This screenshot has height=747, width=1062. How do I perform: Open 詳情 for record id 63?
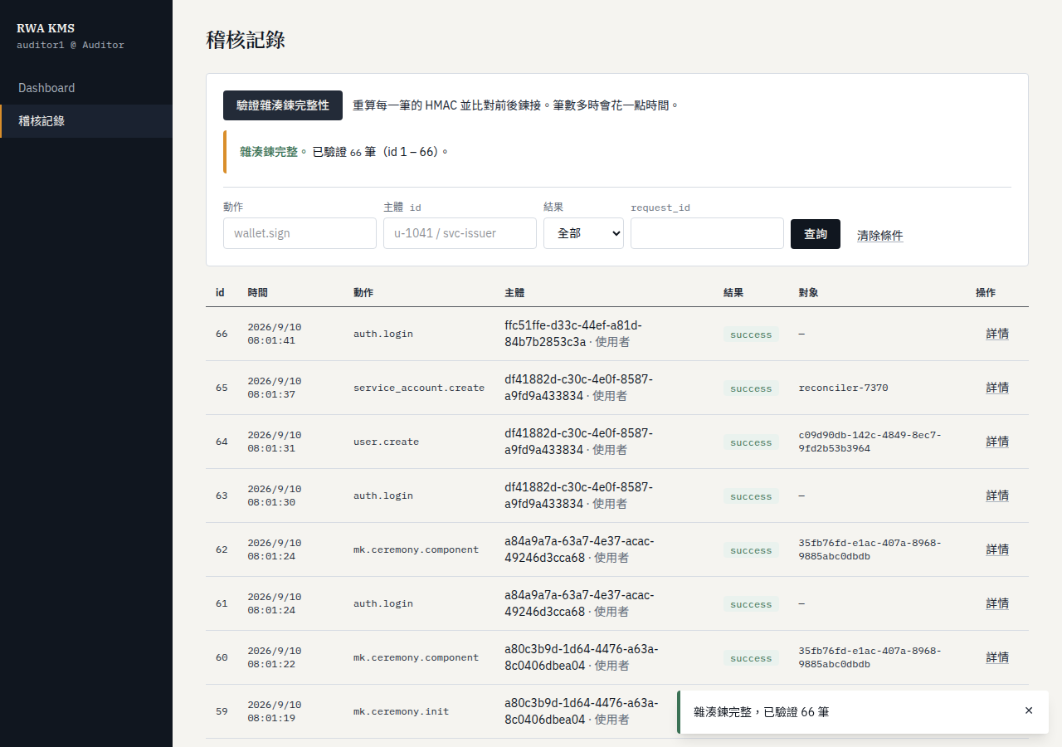point(997,496)
